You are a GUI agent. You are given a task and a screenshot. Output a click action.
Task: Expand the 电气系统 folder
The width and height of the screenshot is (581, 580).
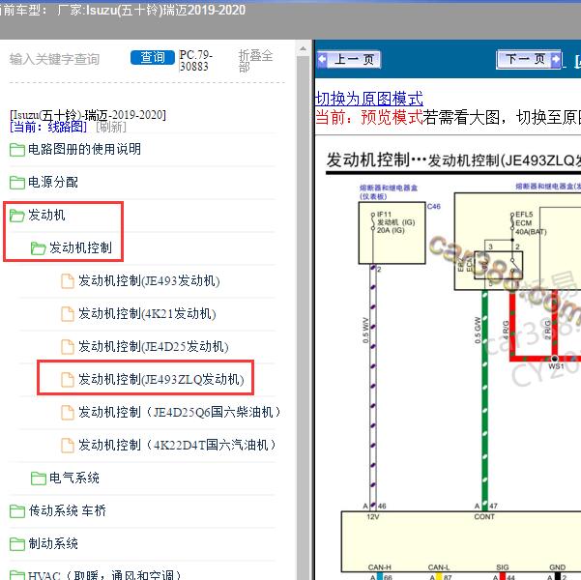(74, 478)
